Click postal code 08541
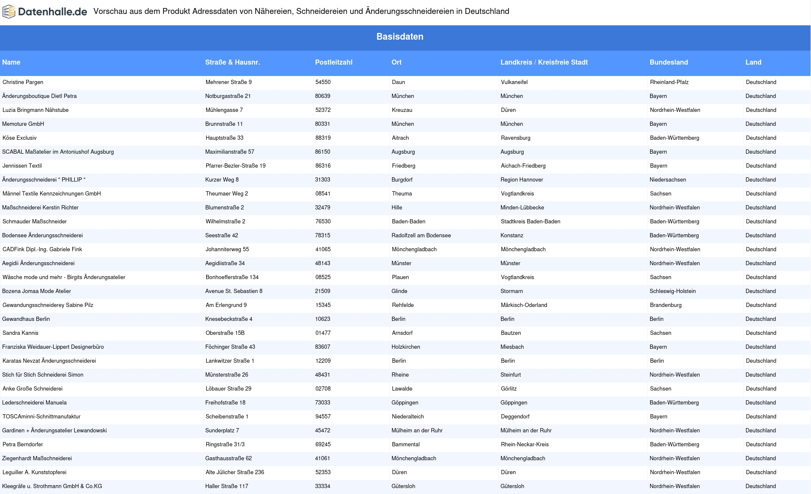 323,194
